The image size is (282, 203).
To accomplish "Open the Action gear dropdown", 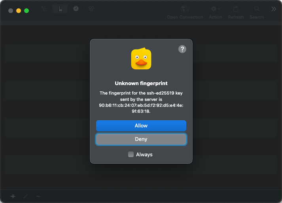I will coord(215,12).
